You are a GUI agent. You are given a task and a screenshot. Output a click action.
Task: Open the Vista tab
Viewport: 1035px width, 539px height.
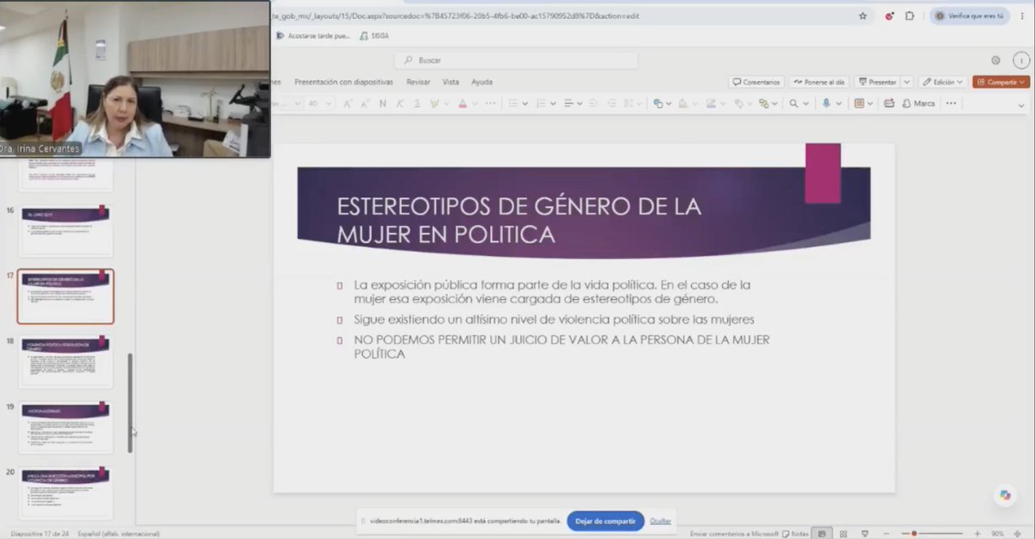point(450,82)
